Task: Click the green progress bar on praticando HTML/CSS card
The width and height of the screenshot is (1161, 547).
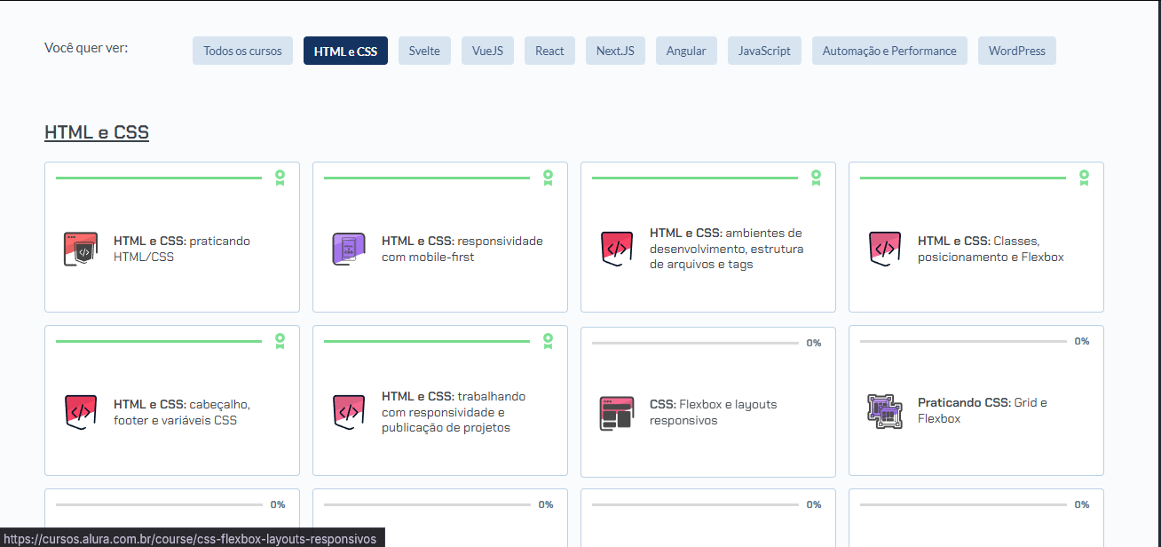Action: coord(159,178)
